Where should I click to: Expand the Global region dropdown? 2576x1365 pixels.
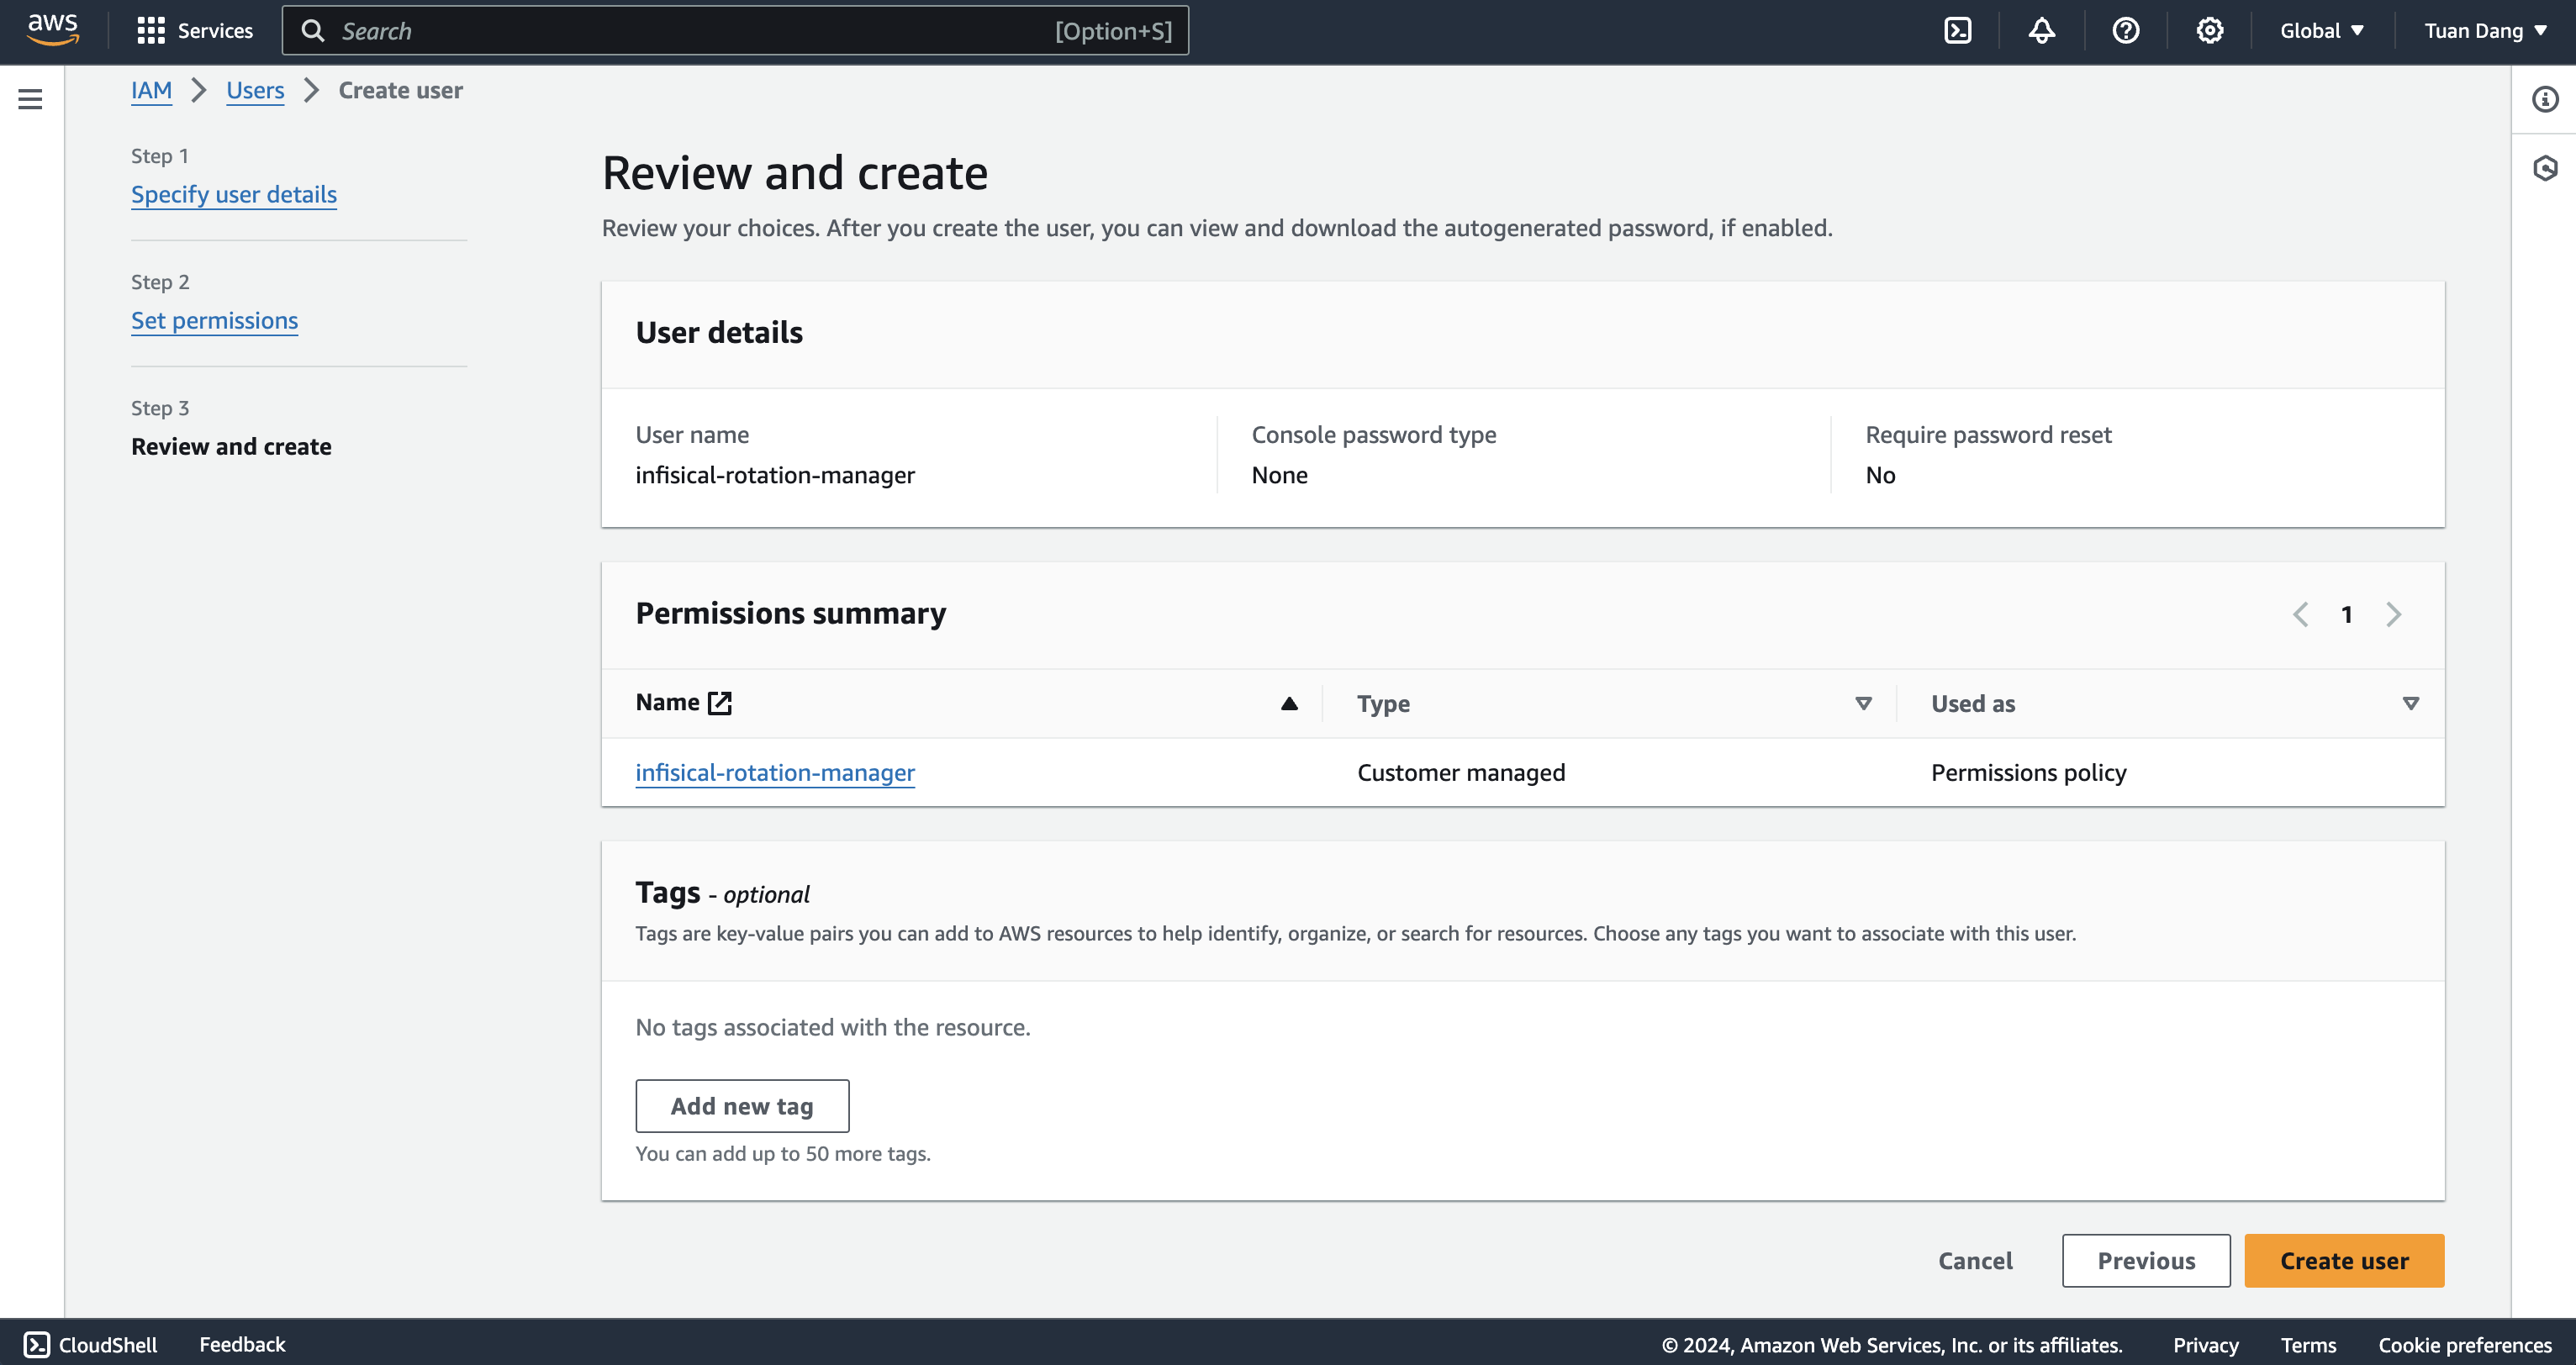(x=2322, y=31)
